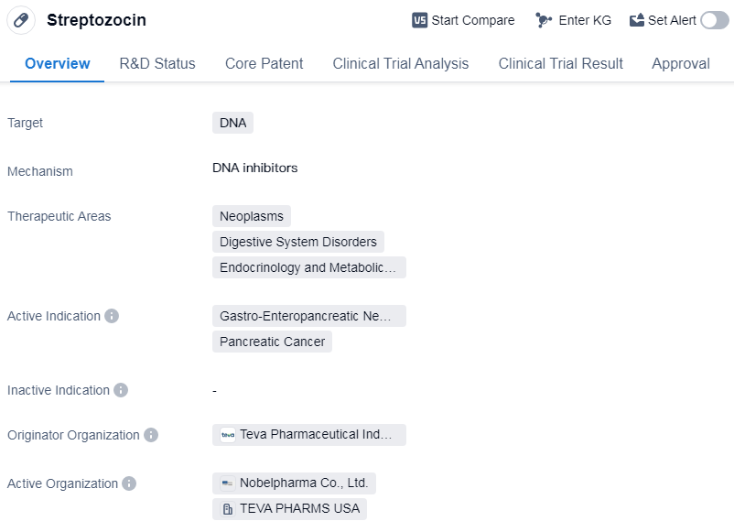Click the Neoplasms therapeutic area tag
The width and height of the screenshot is (734, 532).
[252, 216]
